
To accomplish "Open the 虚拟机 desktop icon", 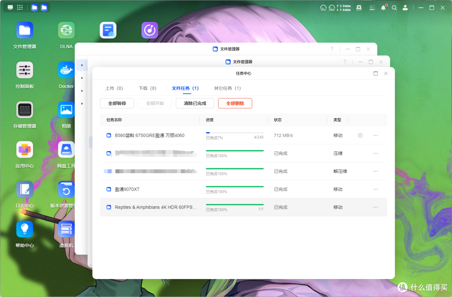I will pos(66,229).
